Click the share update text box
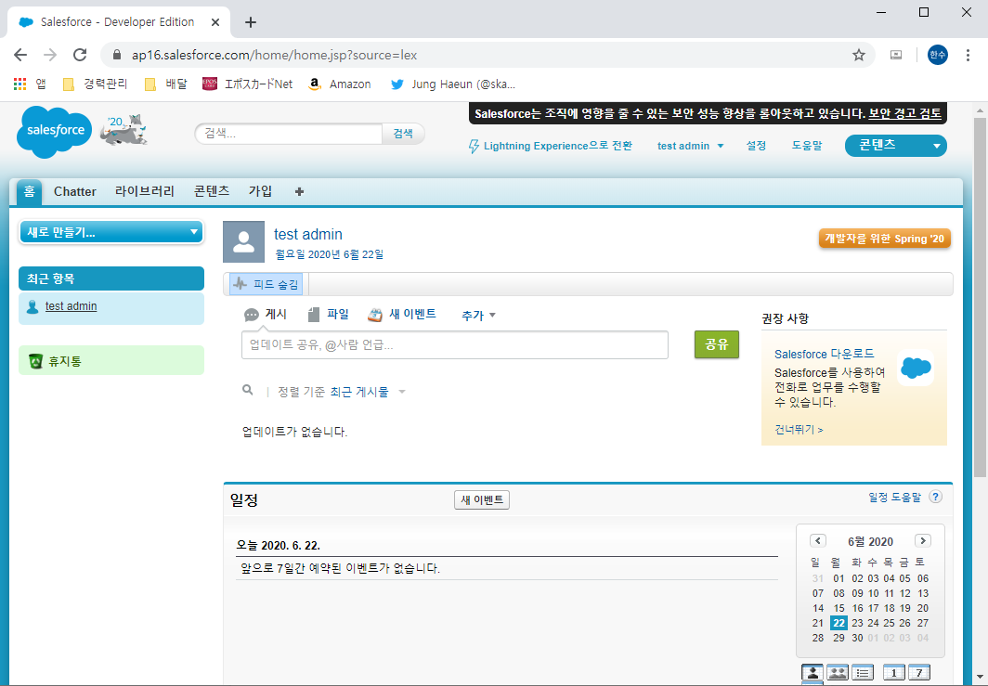 point(455,345)
